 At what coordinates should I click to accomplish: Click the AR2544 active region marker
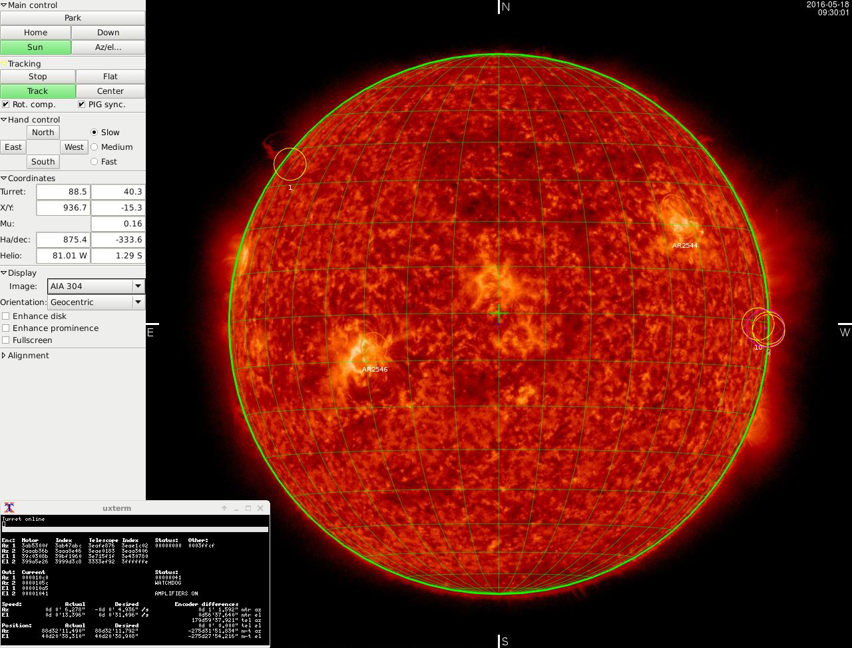point(678,216)
